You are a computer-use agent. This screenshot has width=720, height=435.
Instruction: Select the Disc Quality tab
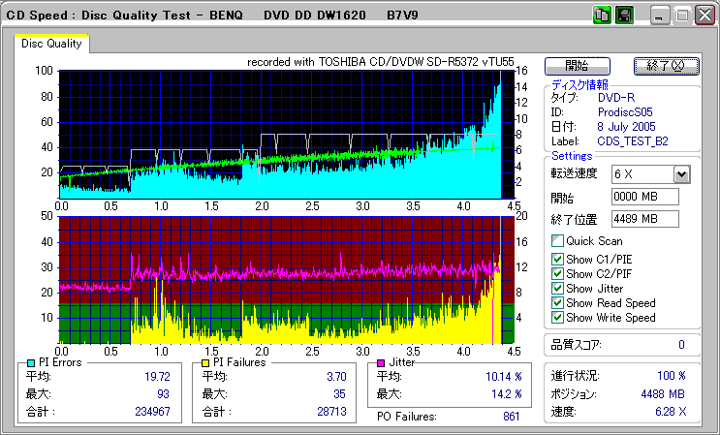click(x=52, y=44)
